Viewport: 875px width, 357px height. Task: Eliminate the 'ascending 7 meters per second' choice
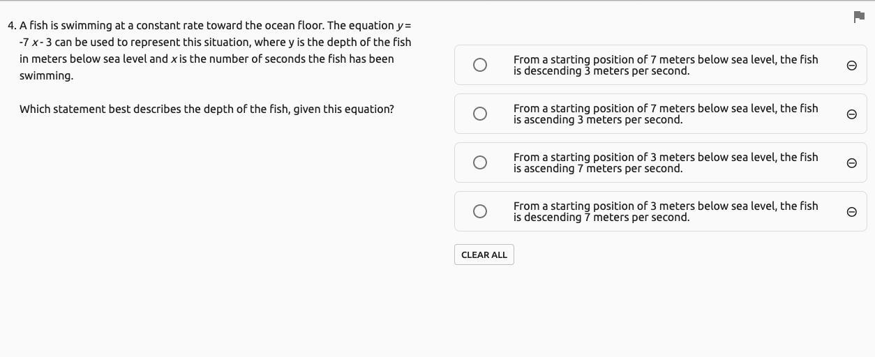pos(851,163)
